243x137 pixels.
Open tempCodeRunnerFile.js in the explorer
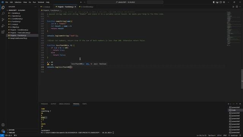click(22, 38)
